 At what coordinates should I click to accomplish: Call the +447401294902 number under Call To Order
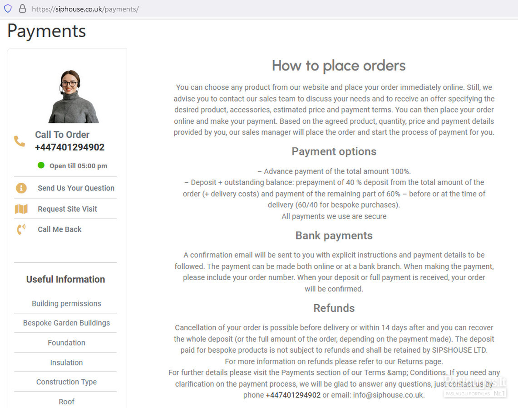point(70,147)
